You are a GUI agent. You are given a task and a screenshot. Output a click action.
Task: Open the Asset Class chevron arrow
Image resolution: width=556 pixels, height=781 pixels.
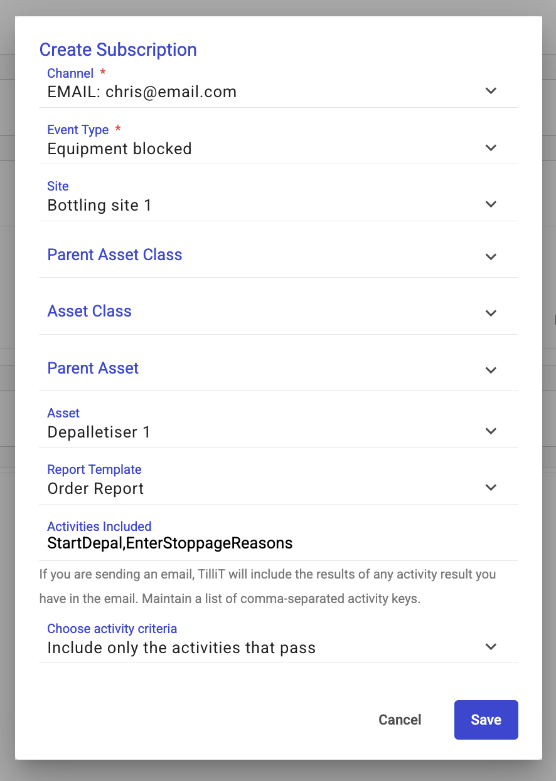click(491, 313)
